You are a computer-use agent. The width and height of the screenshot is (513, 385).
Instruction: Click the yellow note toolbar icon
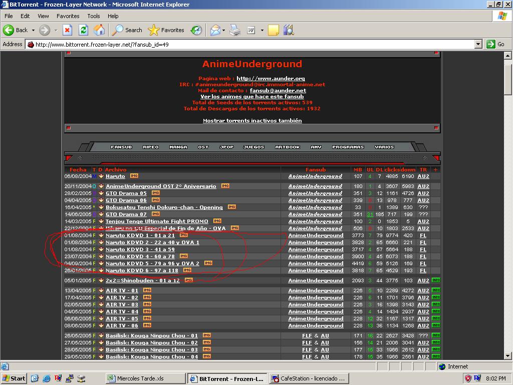click(x=273, y=30)
